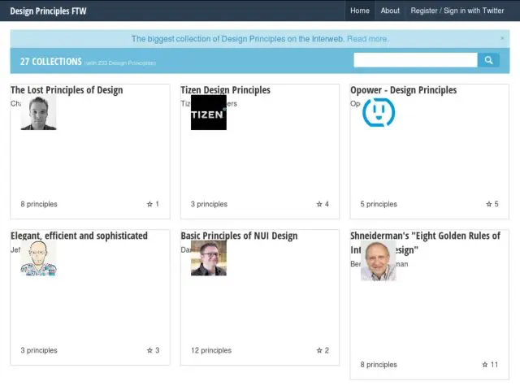Follow the Read more link in banner
The height and width of the screenshot is (390, 520).
point(367,38)
